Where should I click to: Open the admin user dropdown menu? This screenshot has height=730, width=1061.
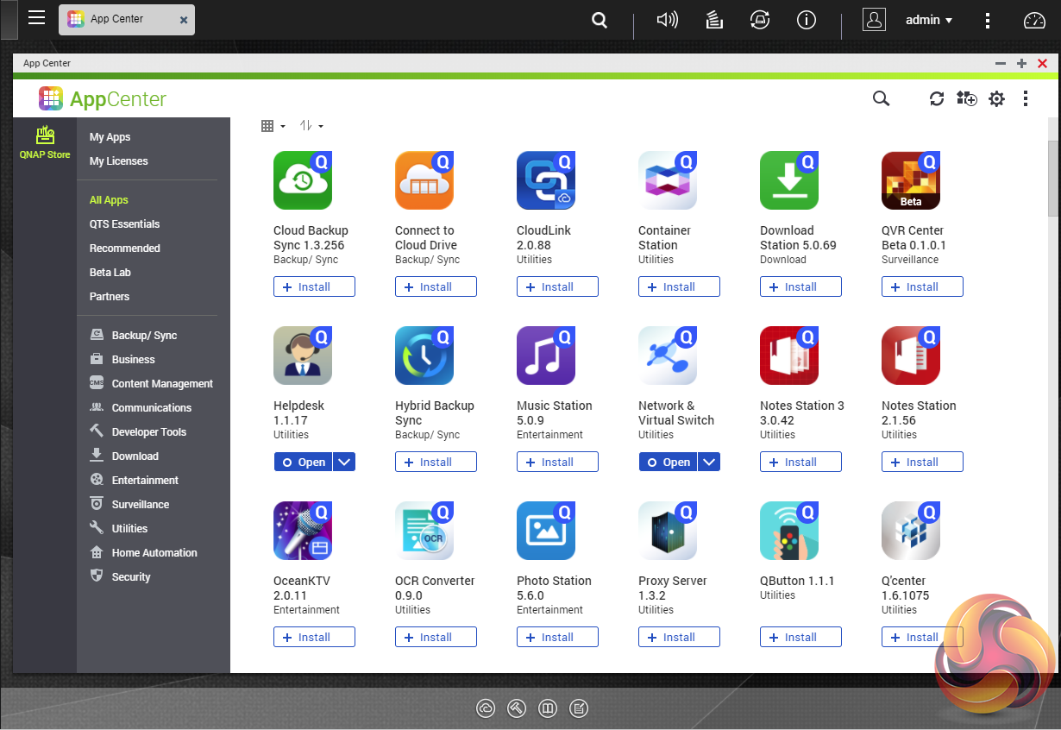point(929,20)
